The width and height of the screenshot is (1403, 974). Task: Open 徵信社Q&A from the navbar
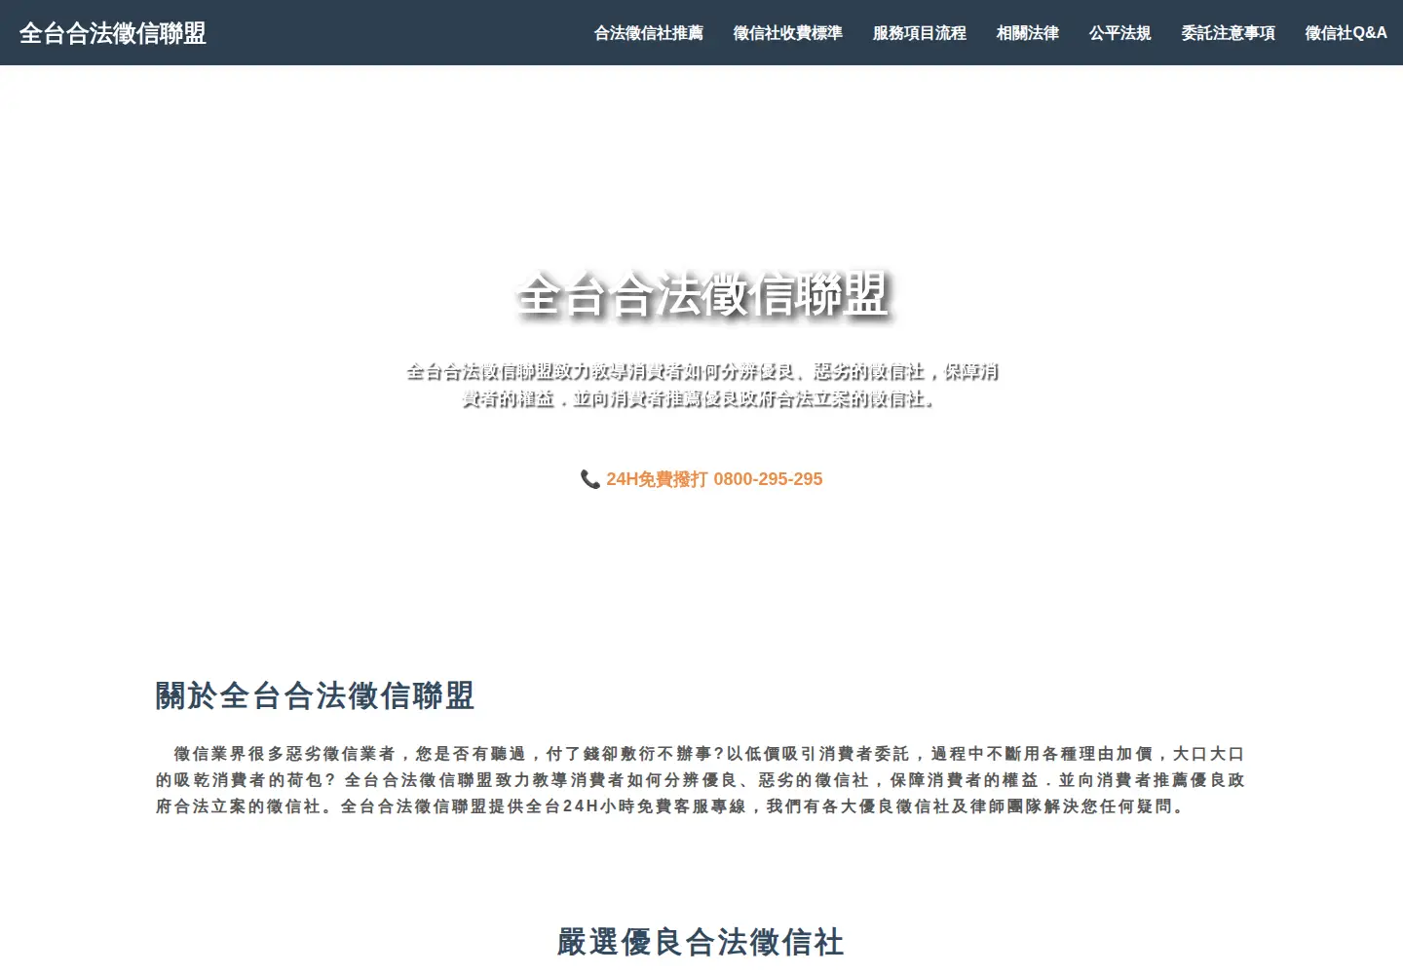1346,33
